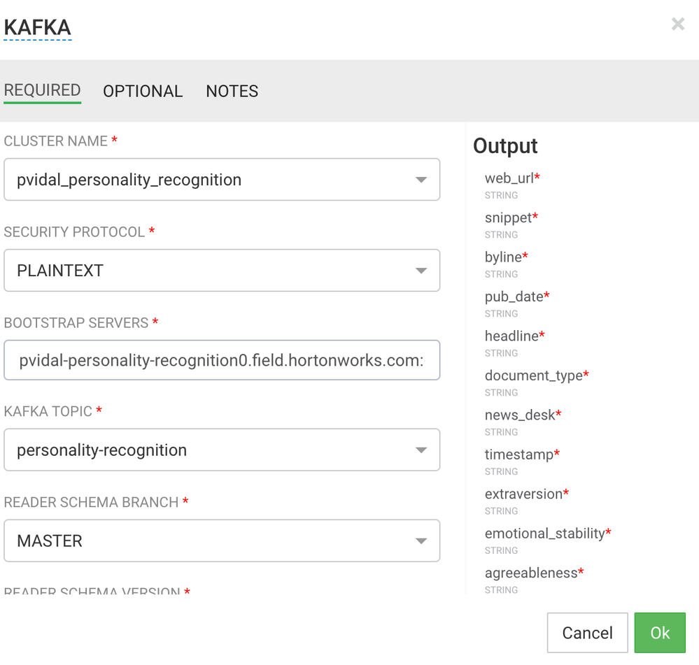
Task: Click the Bootstrap Servers input field
Action: coord(222,360)
